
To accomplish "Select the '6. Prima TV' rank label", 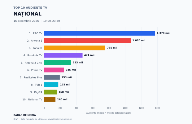I will pyautogui.click(x=35, y=70).
